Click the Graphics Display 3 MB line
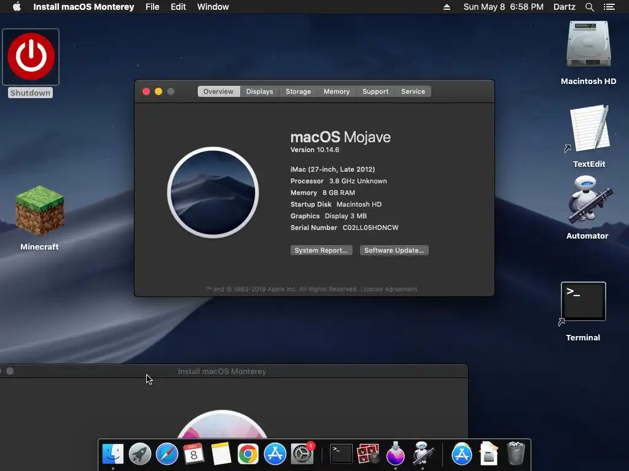Viewport: 629px width, 471px height. (x=329, y=216)
